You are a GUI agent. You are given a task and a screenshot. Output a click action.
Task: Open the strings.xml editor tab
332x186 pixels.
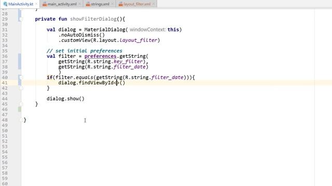point(100,4)
